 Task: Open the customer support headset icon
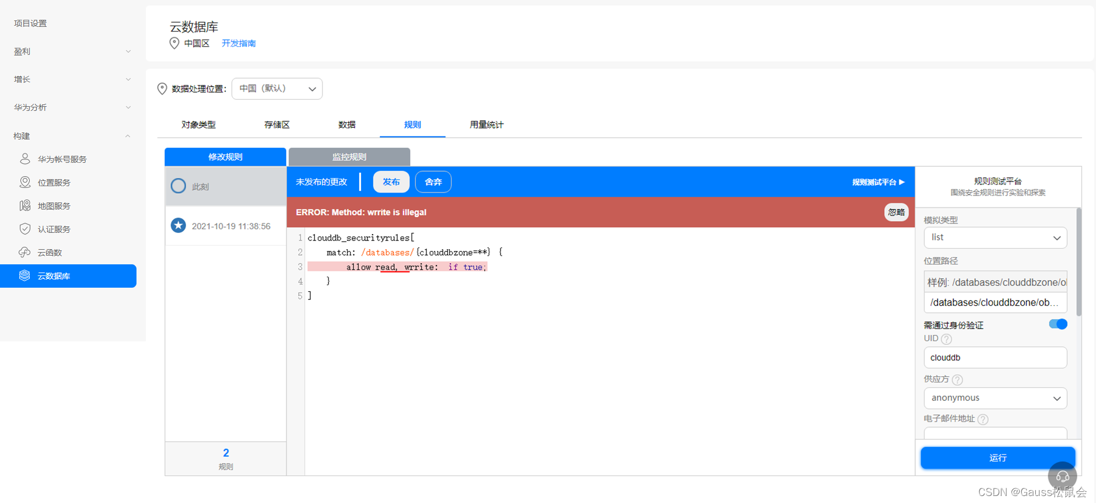pyautogui.click(x=1062, y=476)
